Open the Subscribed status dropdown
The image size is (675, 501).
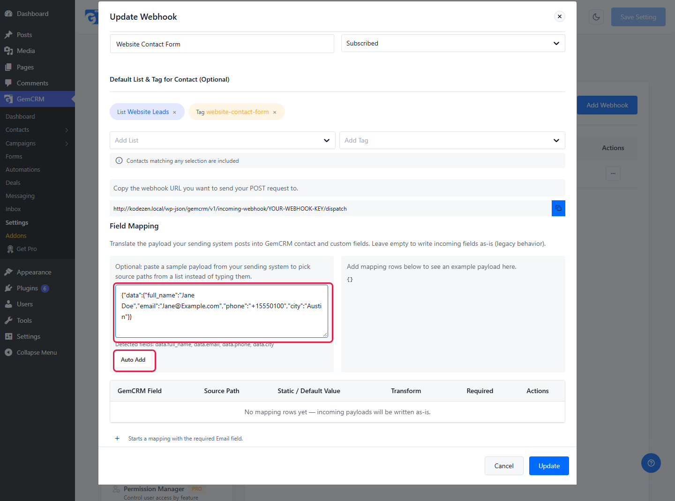(453, 43)
